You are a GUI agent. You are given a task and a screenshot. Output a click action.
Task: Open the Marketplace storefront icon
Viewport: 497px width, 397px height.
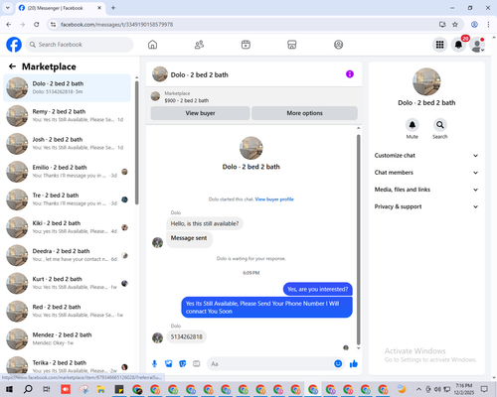pos(292,45)
